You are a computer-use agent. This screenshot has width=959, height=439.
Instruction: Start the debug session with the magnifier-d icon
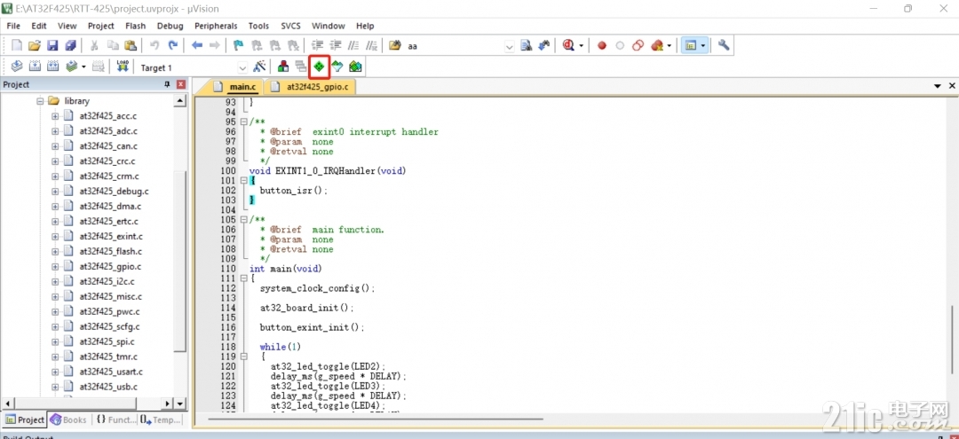click(x=569, y=45)
